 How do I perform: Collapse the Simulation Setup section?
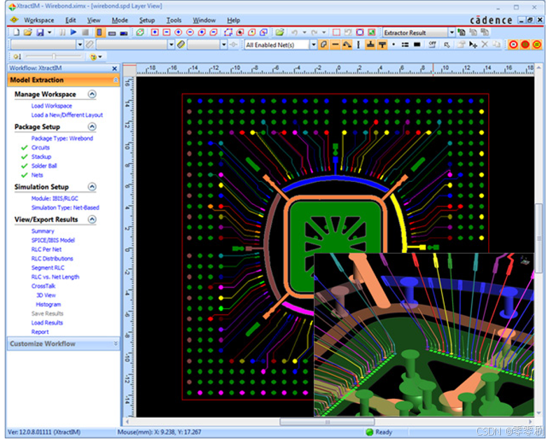(92, 187)
